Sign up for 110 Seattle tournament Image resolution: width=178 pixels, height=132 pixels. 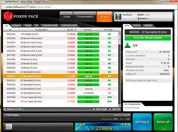88,34
